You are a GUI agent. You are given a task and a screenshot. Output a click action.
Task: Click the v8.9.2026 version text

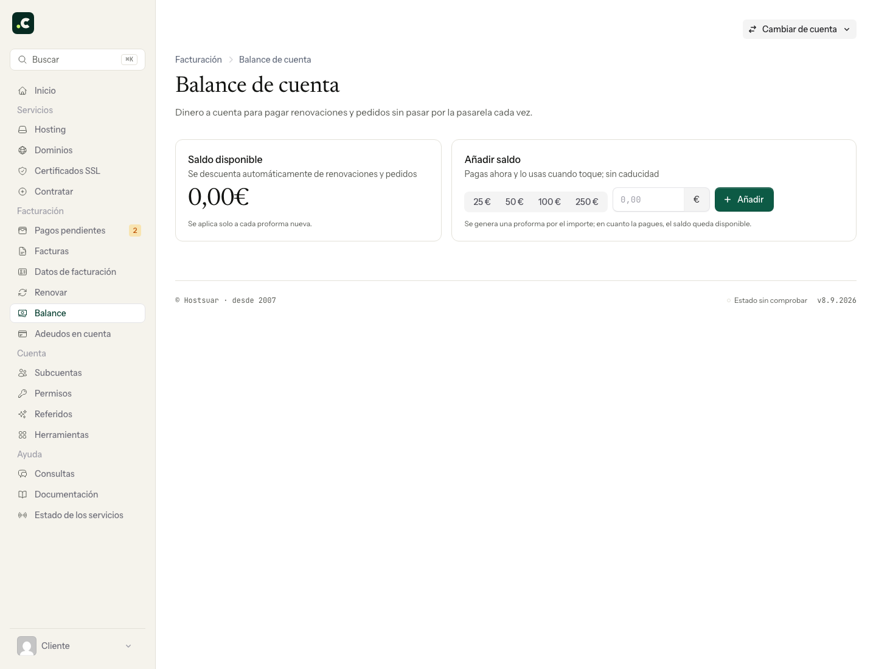[x=836, y=300]
